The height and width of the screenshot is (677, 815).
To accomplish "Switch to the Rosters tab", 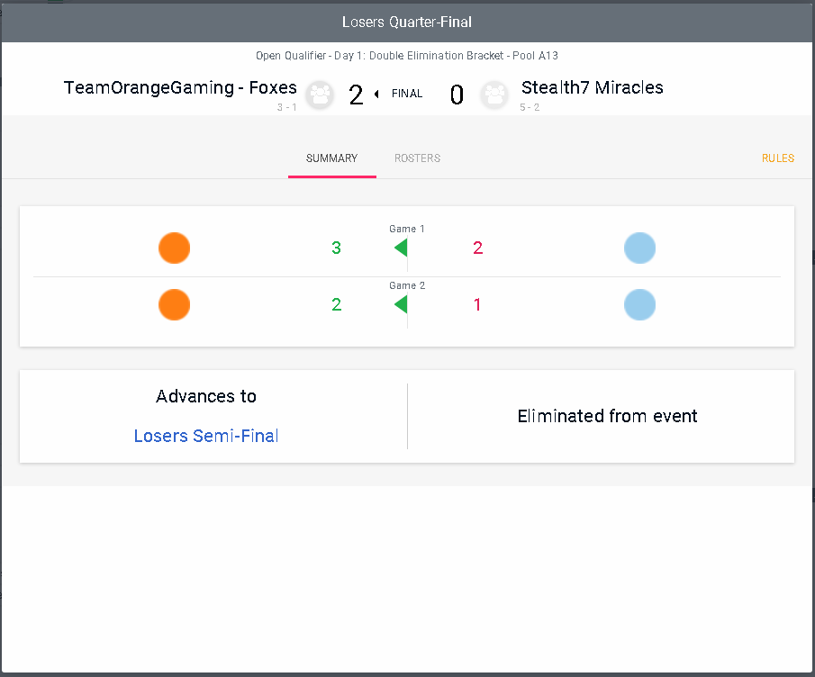I will tap(417, 158).
